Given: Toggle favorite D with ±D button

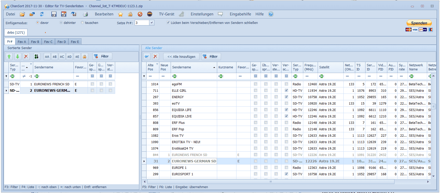Looking at the screenshot, I should 69,57.
